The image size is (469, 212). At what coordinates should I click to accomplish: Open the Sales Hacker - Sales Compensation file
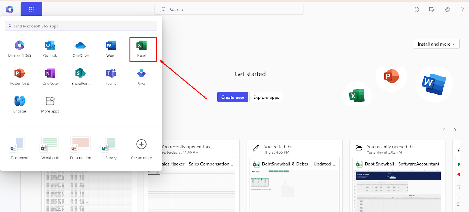pyautogui.click(x=198, y=164)
